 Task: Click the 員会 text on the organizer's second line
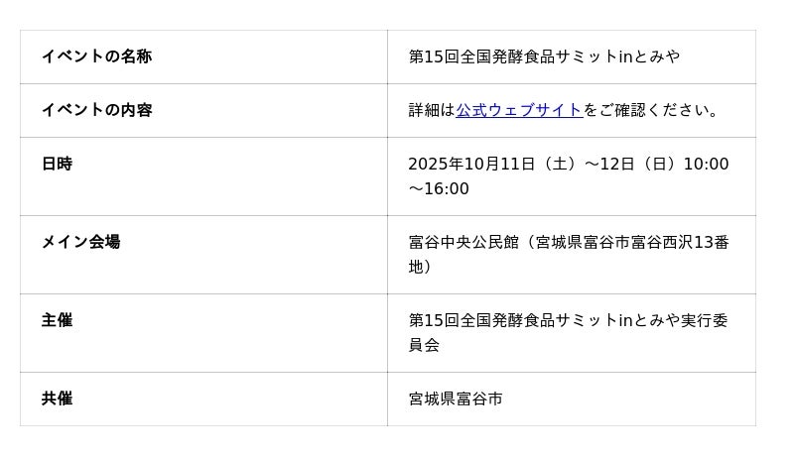pos(424,345)
